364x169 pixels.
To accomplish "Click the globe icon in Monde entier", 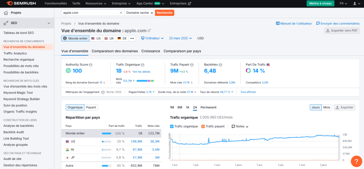I will point(65,38).
